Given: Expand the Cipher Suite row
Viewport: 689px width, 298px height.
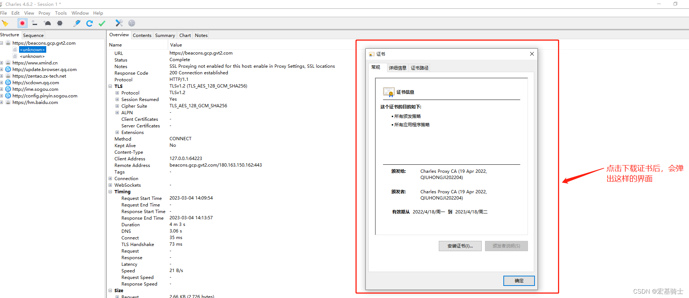Looking at the screenshot, I should [x=117, y=106].
